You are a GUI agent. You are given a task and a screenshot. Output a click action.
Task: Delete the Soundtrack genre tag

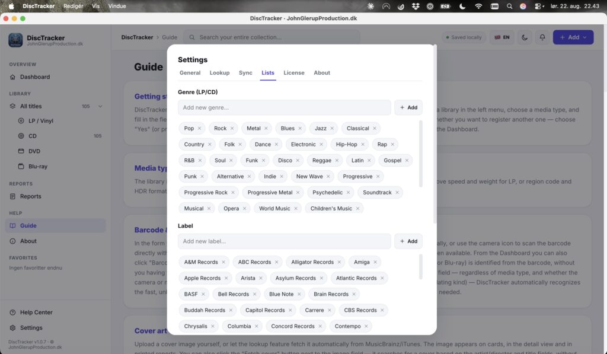(397, 193)
